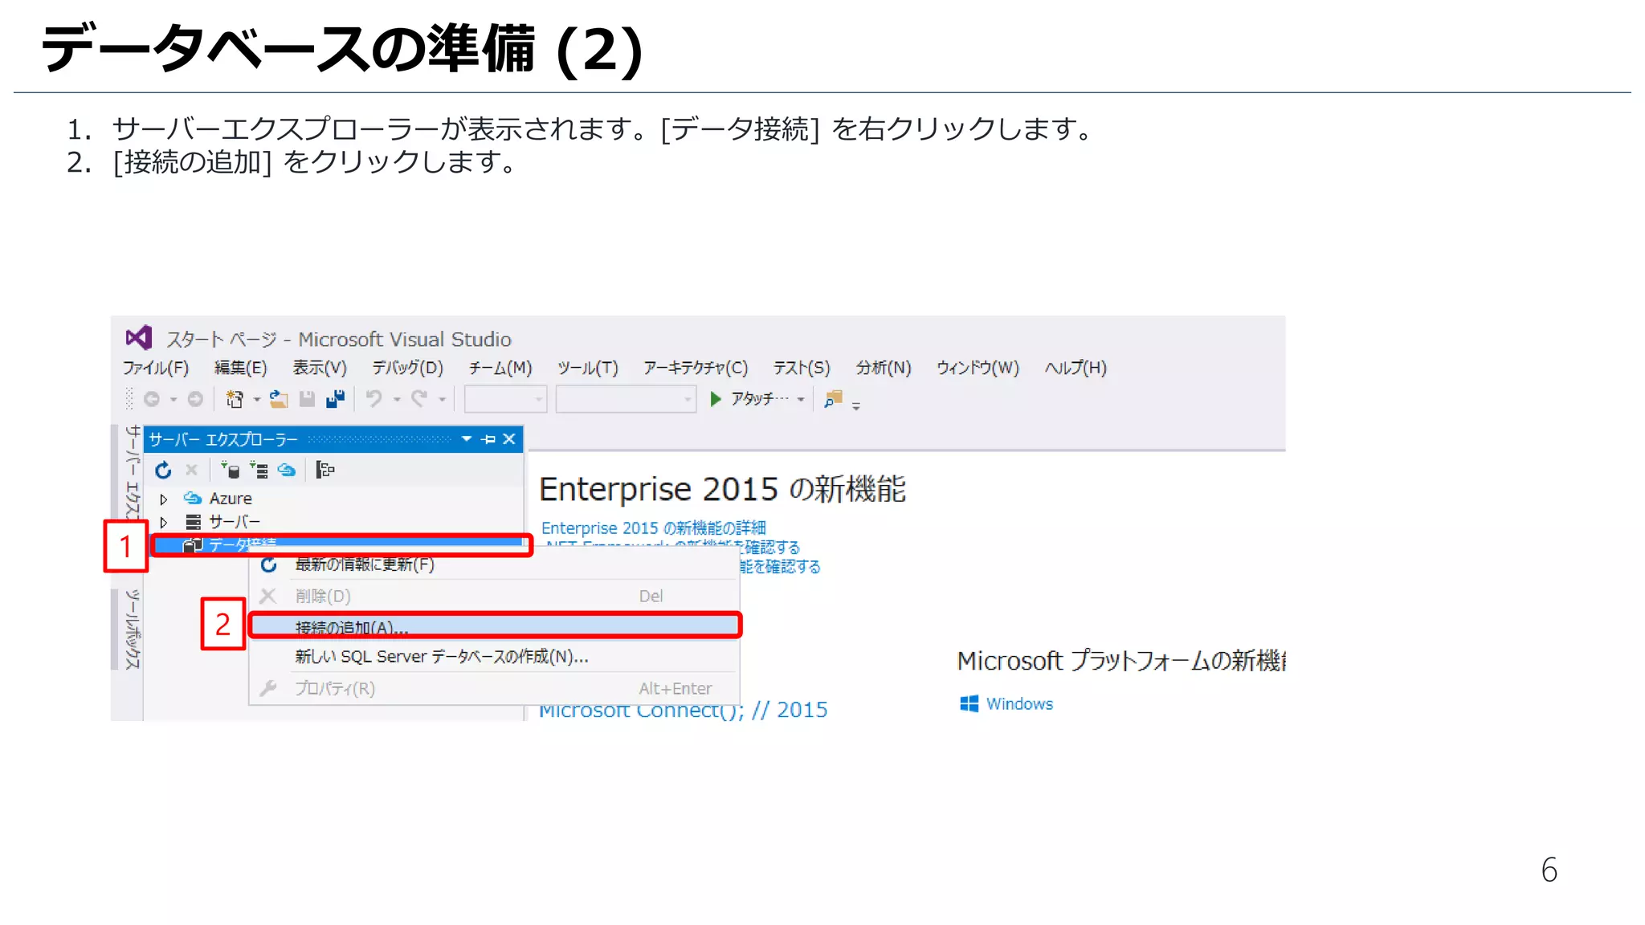Click the Visual Studio logo icon
This screenshot has height=925, width=1645.
pyautogui.click(x=138, y=338)
